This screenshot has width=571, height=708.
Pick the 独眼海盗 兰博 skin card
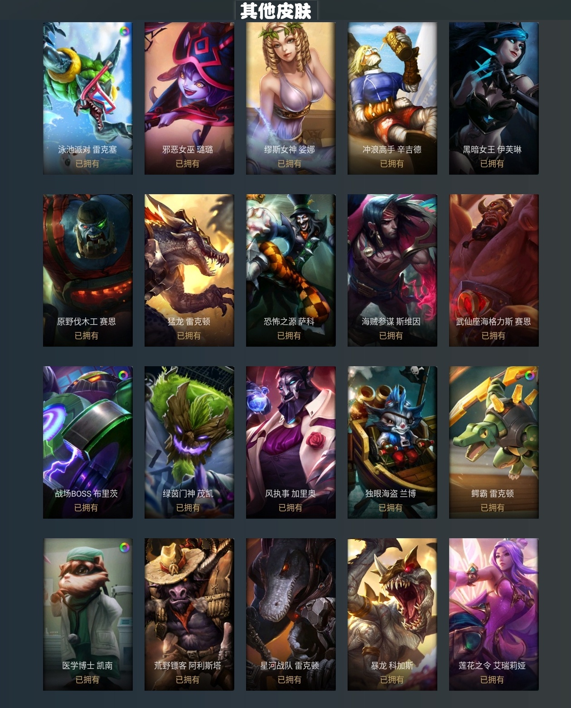click(x=392, y=443)
